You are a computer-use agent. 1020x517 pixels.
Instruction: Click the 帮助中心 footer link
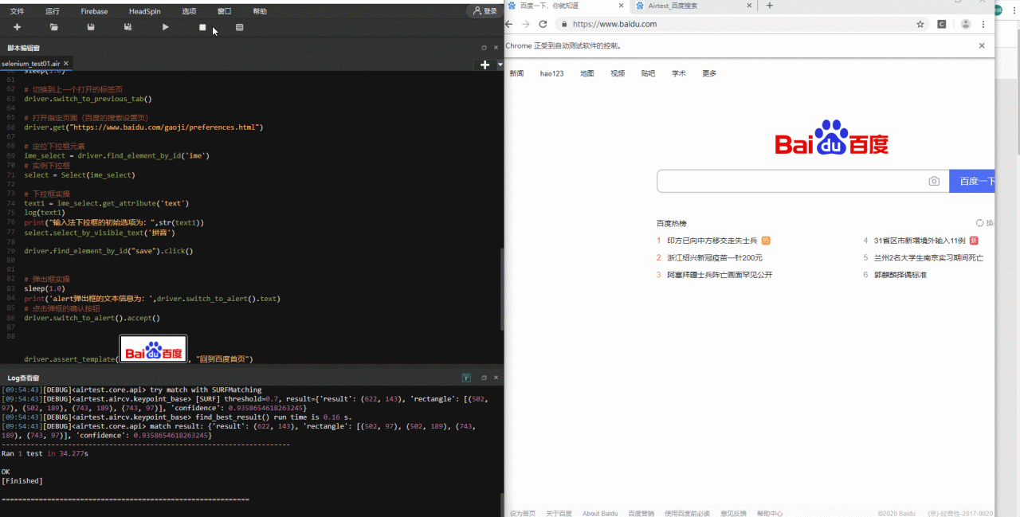pyautogui.click(x=770, y=513)
